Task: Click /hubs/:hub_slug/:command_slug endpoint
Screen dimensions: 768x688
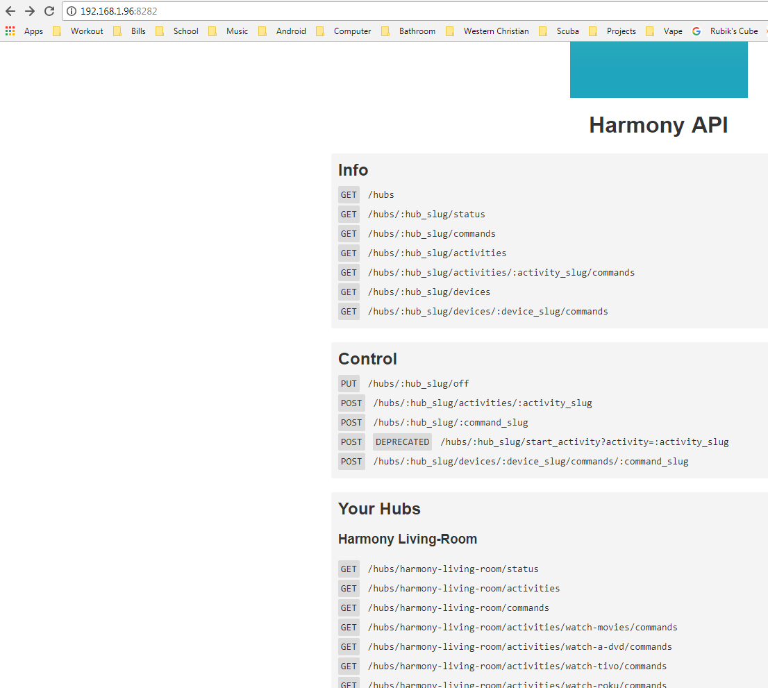Action: pos(451,423)
